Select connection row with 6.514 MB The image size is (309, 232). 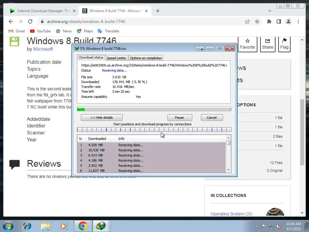click(x=151, y=155)
